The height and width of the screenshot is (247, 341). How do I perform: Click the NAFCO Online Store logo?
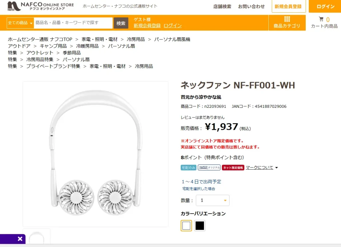tap(40, 6)
